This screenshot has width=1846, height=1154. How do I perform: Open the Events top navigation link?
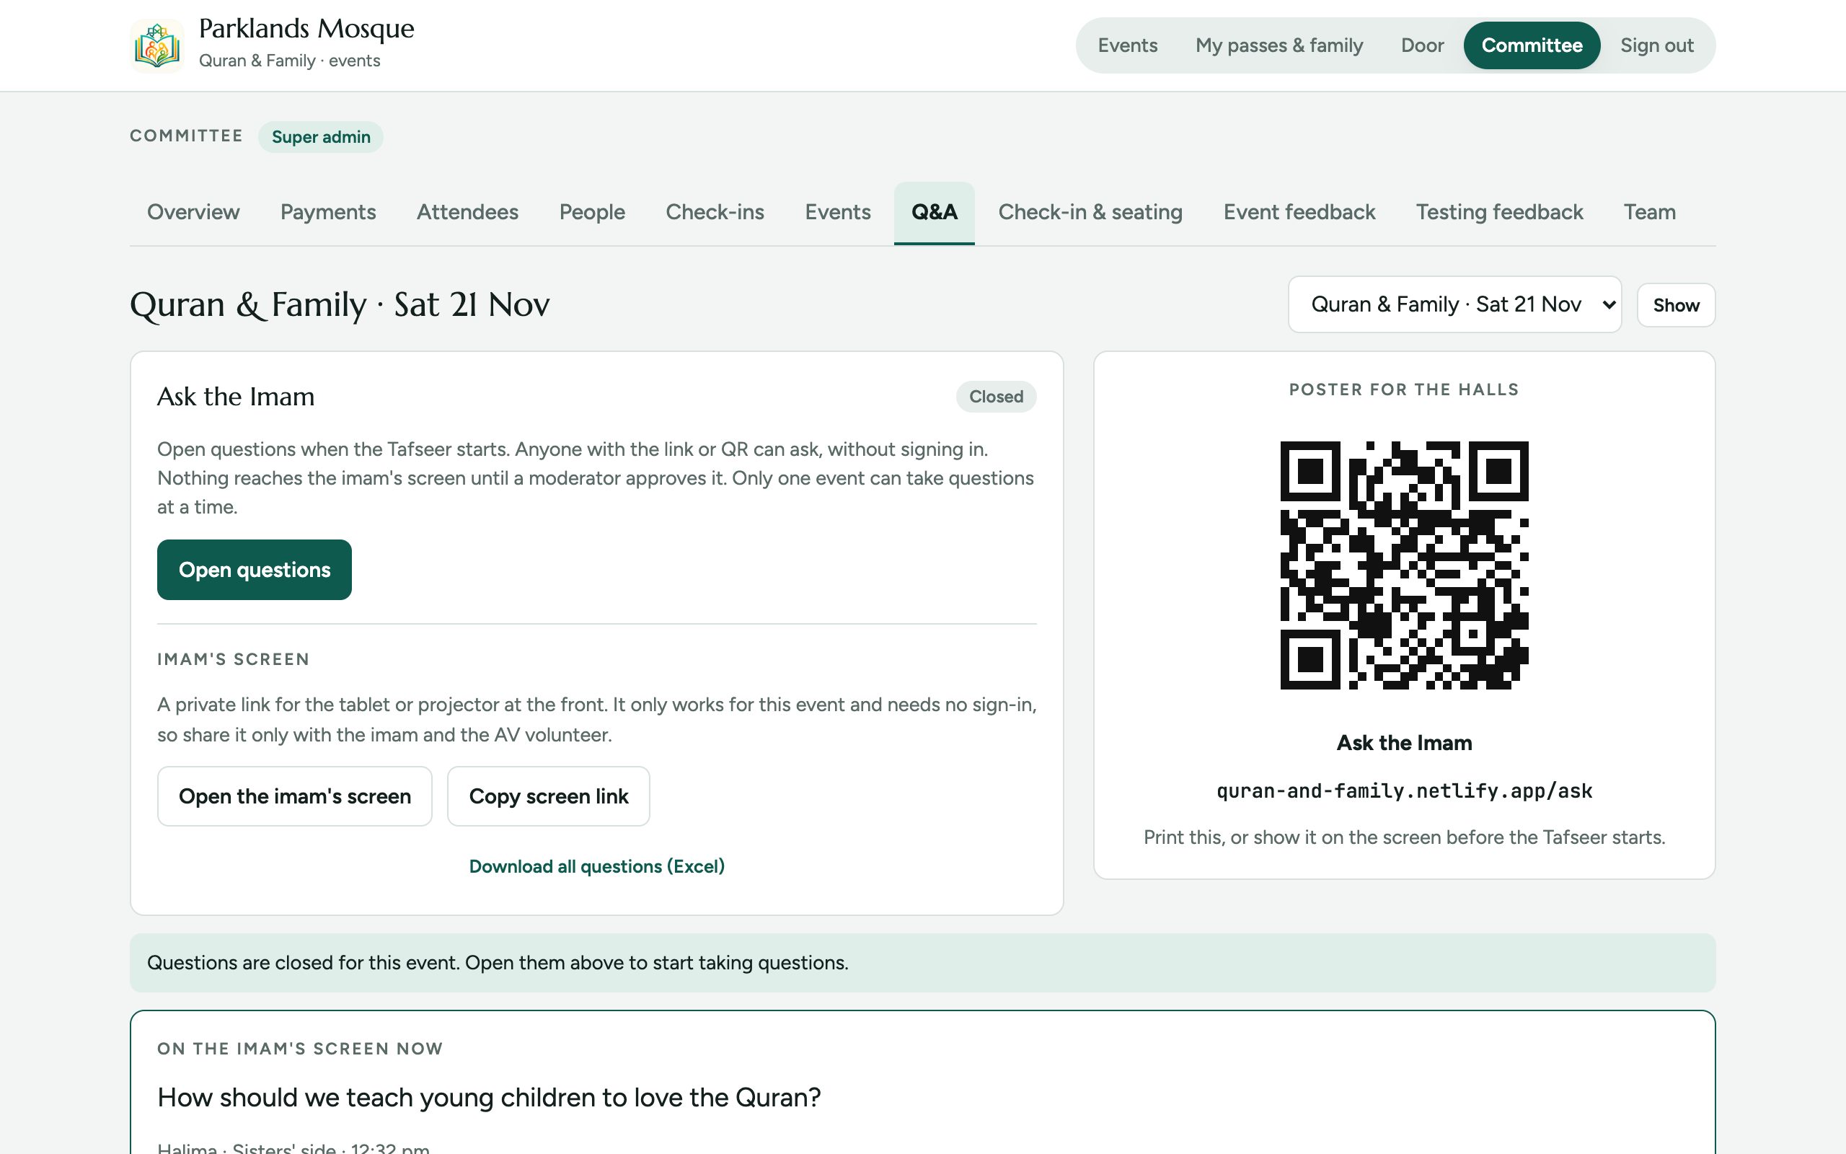[1126, 45]
